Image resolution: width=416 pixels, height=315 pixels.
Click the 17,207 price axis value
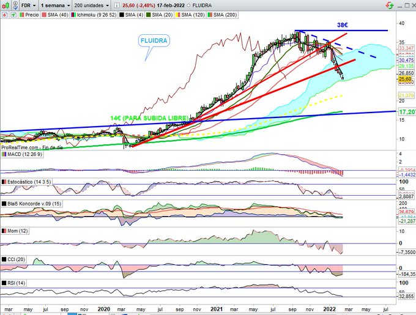[x=407, y=112]
